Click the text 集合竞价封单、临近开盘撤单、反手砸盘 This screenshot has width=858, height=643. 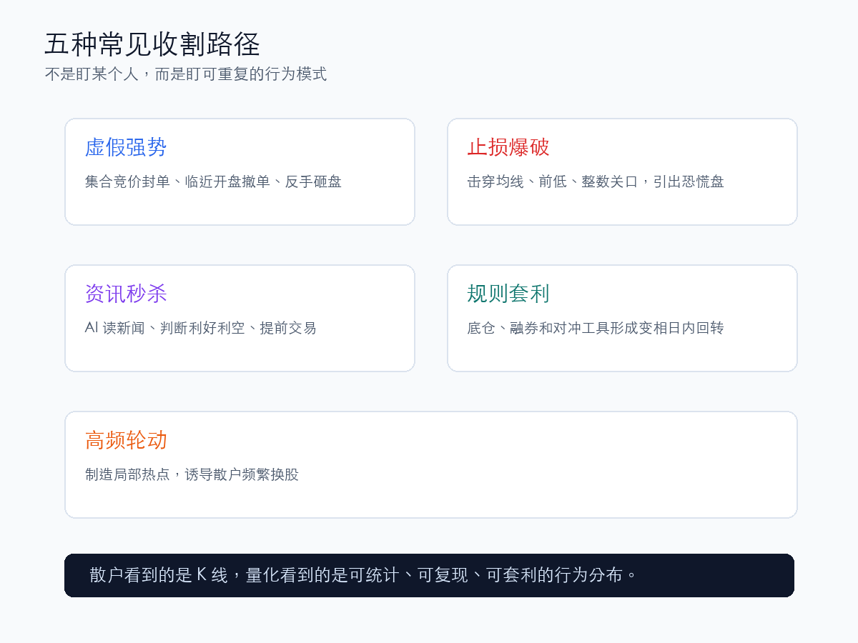tap(213, 181)
